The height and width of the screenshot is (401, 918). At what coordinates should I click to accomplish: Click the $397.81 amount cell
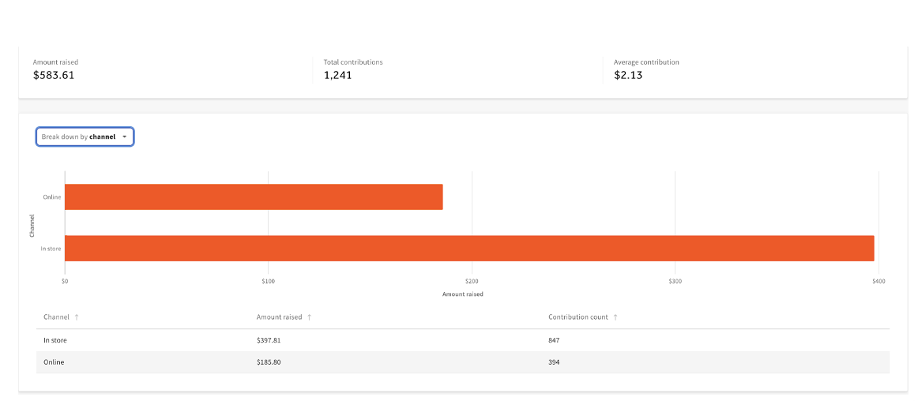click(269, 340)
